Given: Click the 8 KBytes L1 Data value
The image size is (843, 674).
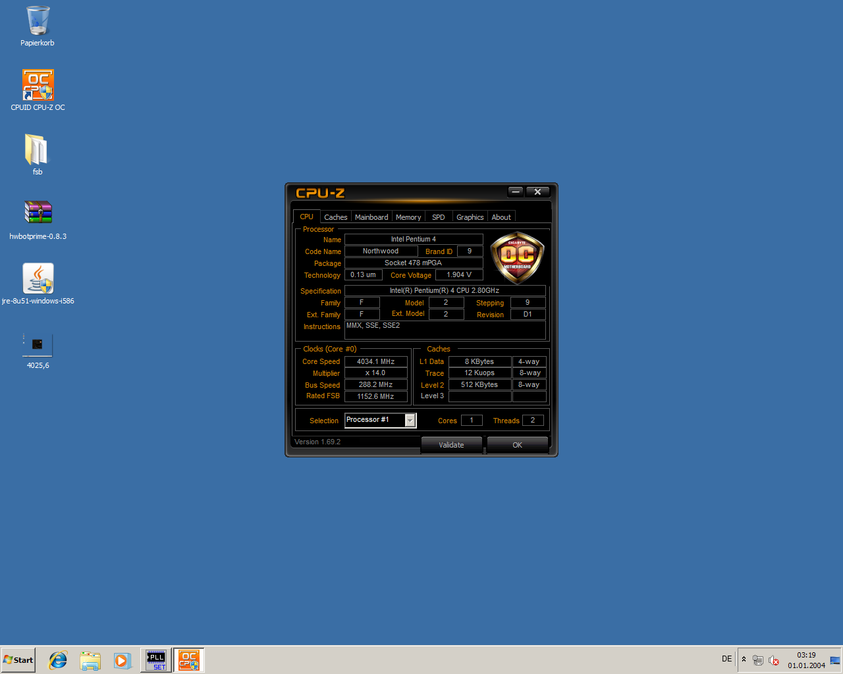Looking at the screenshot, I should coord(479,361).
